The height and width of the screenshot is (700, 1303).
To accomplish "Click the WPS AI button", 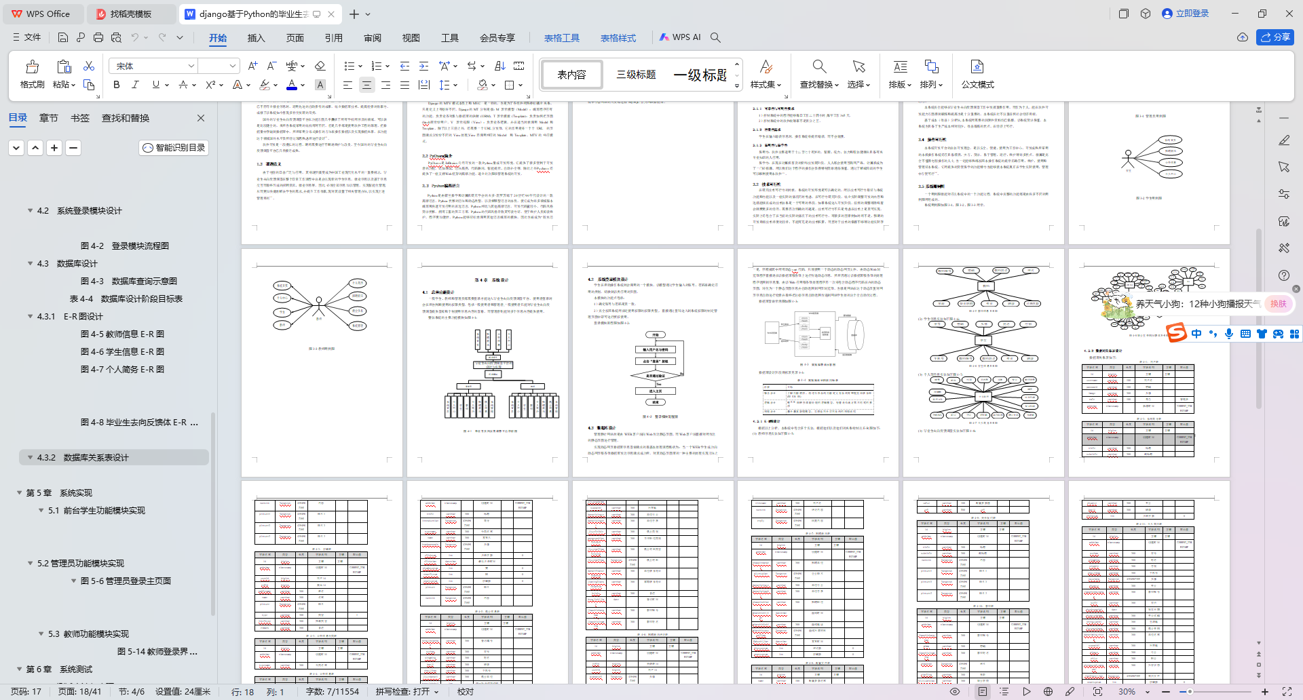I will [x=680, y=37].
